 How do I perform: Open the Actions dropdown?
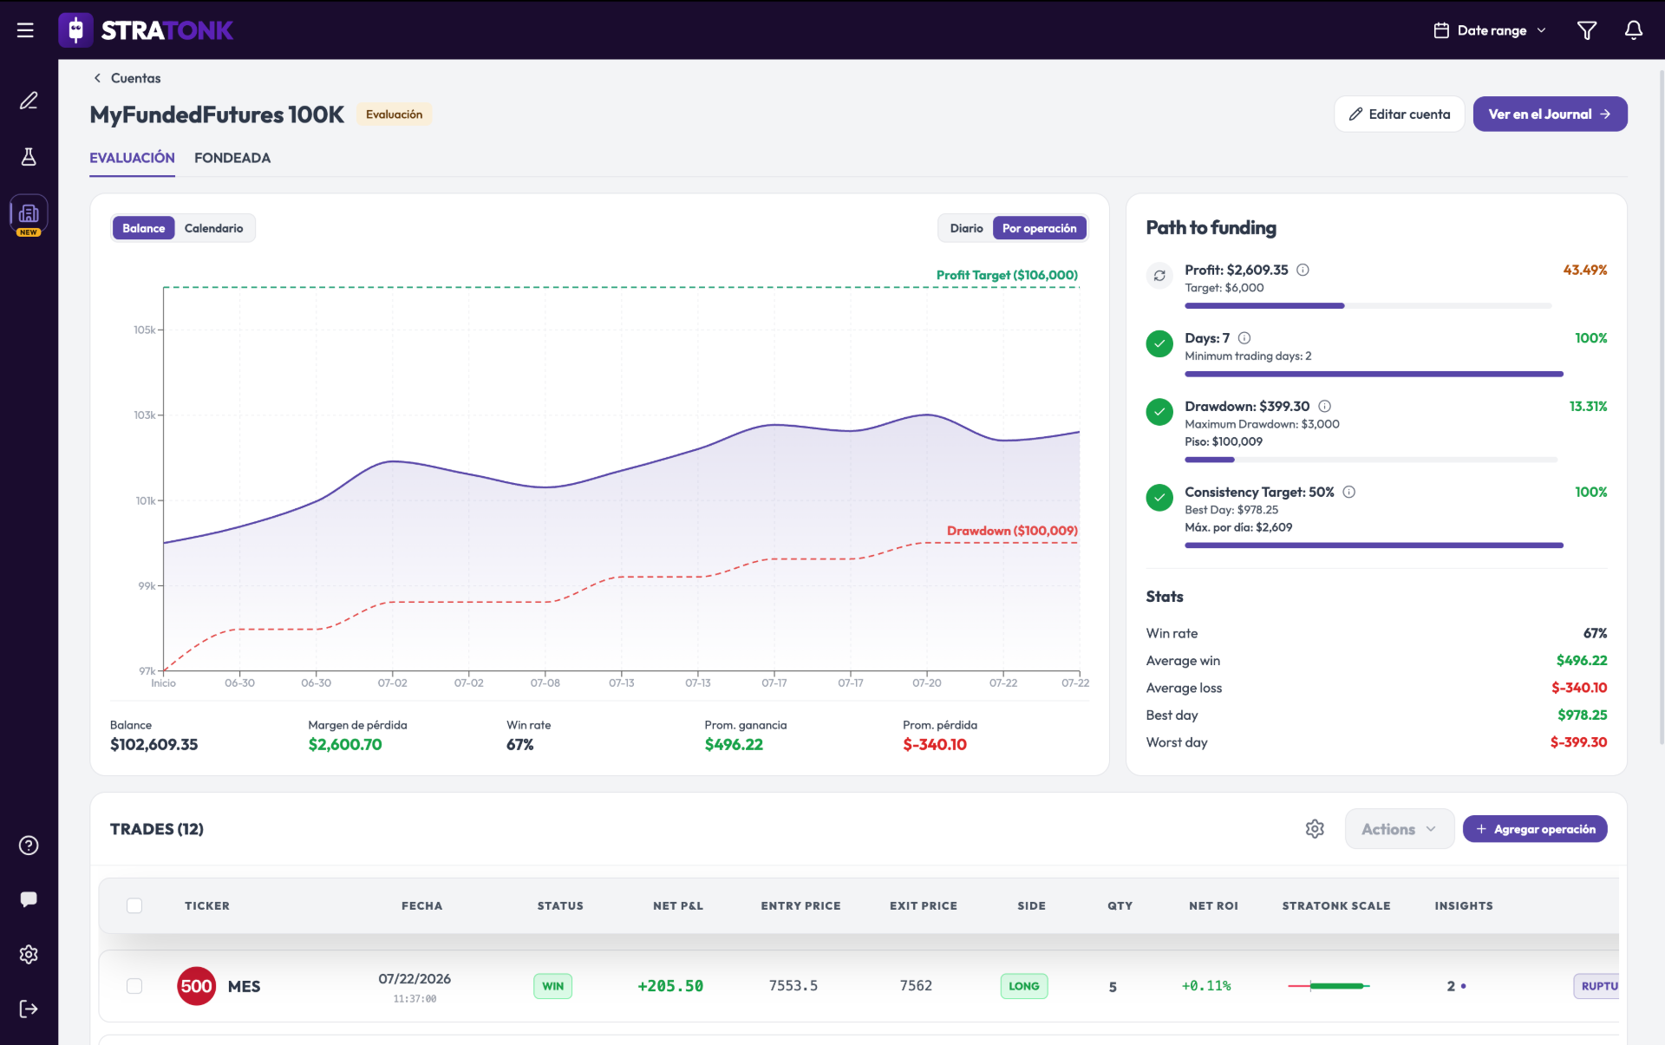click(x=1399, y=829)
